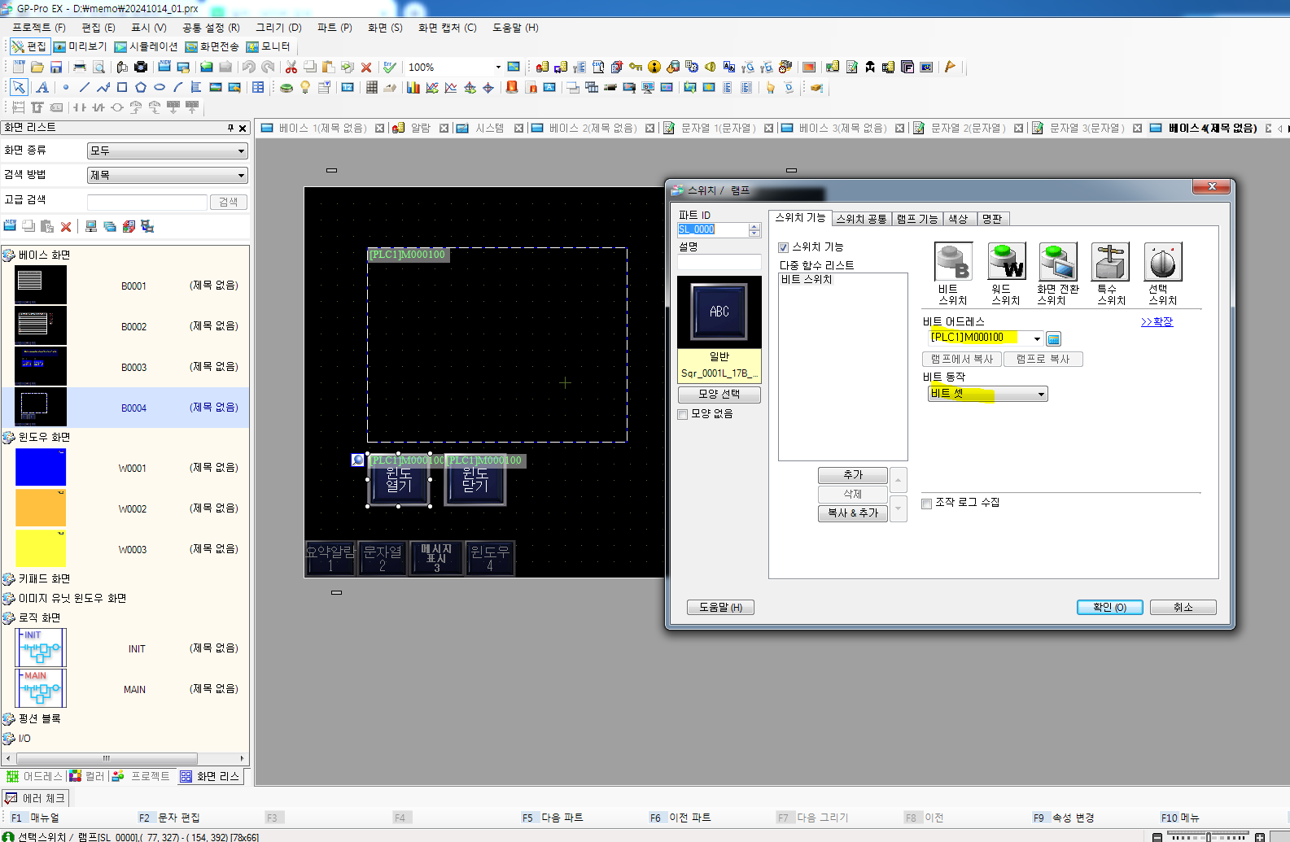Screen dimensions: 1290x842
Task: Expand the 키패드 화면 tree node
Action: click(9, 579)
